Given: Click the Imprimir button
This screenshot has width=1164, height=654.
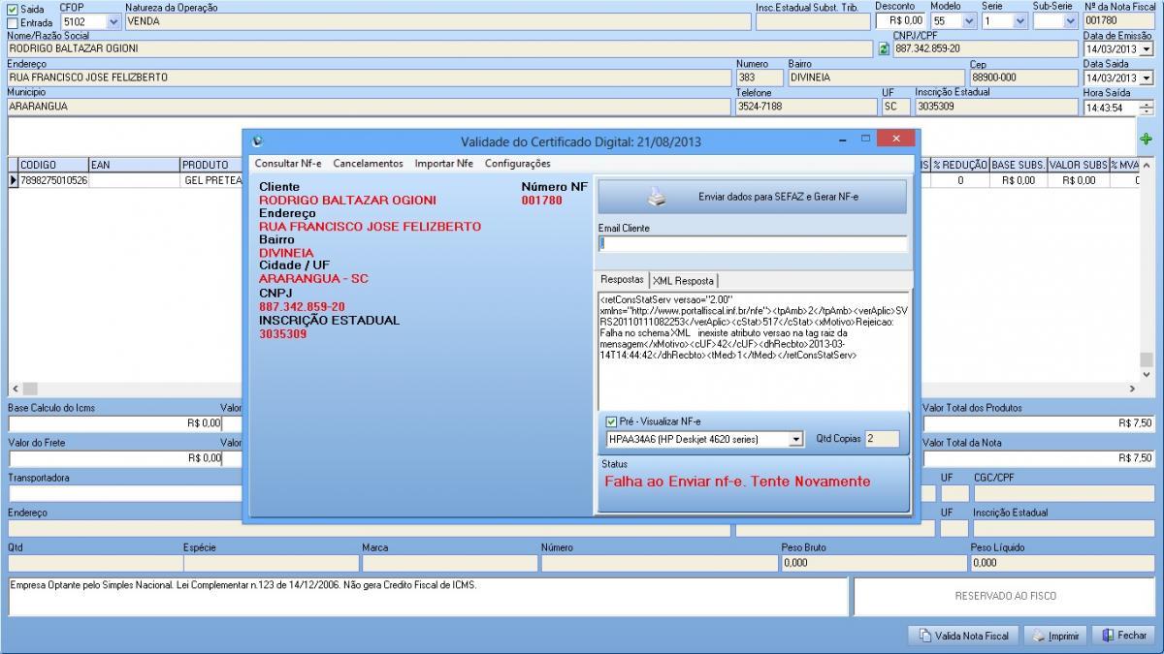Looking at the screenshot, I should tap(1054, 636).
